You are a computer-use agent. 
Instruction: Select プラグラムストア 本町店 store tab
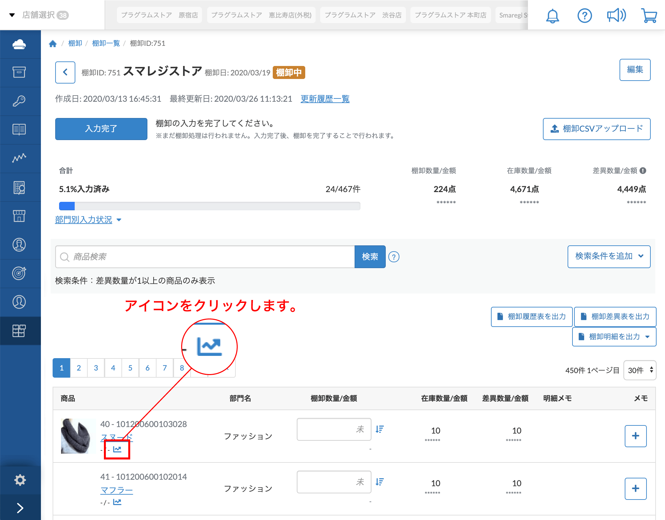[450, 15]
